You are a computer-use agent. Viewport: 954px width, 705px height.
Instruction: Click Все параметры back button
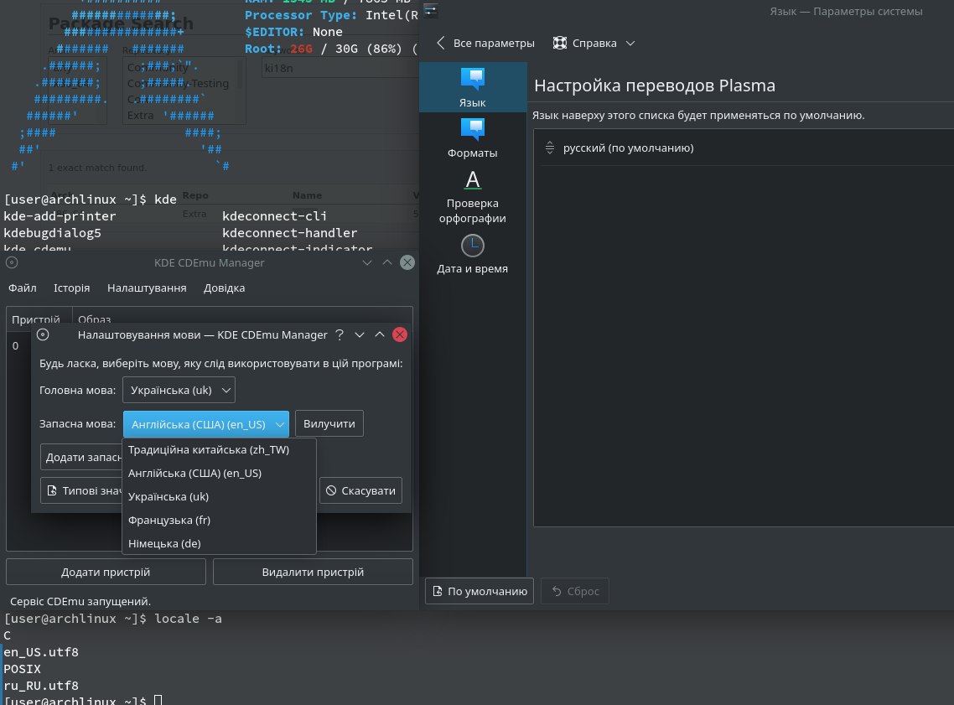485,44
